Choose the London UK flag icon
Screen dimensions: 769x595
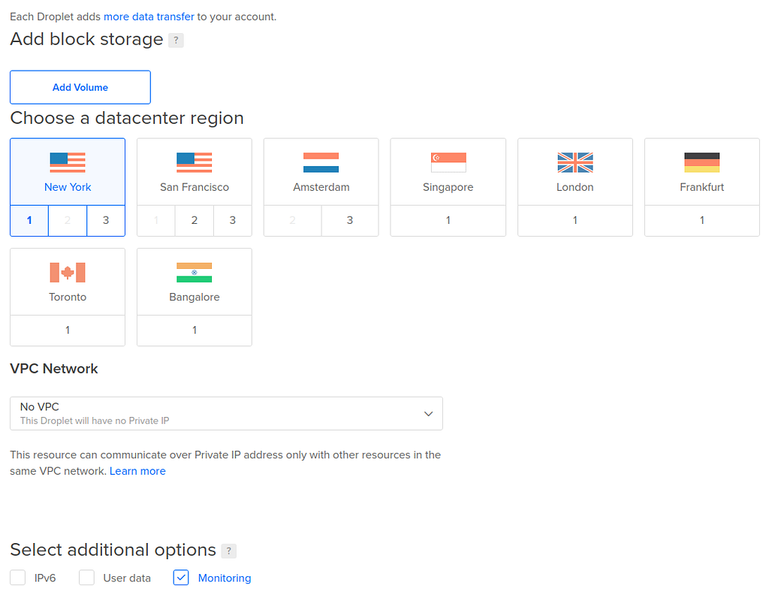pos(575,162)
